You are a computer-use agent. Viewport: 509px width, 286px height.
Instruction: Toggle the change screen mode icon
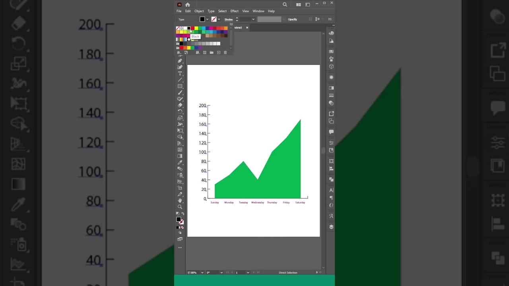tap(180, 239)
